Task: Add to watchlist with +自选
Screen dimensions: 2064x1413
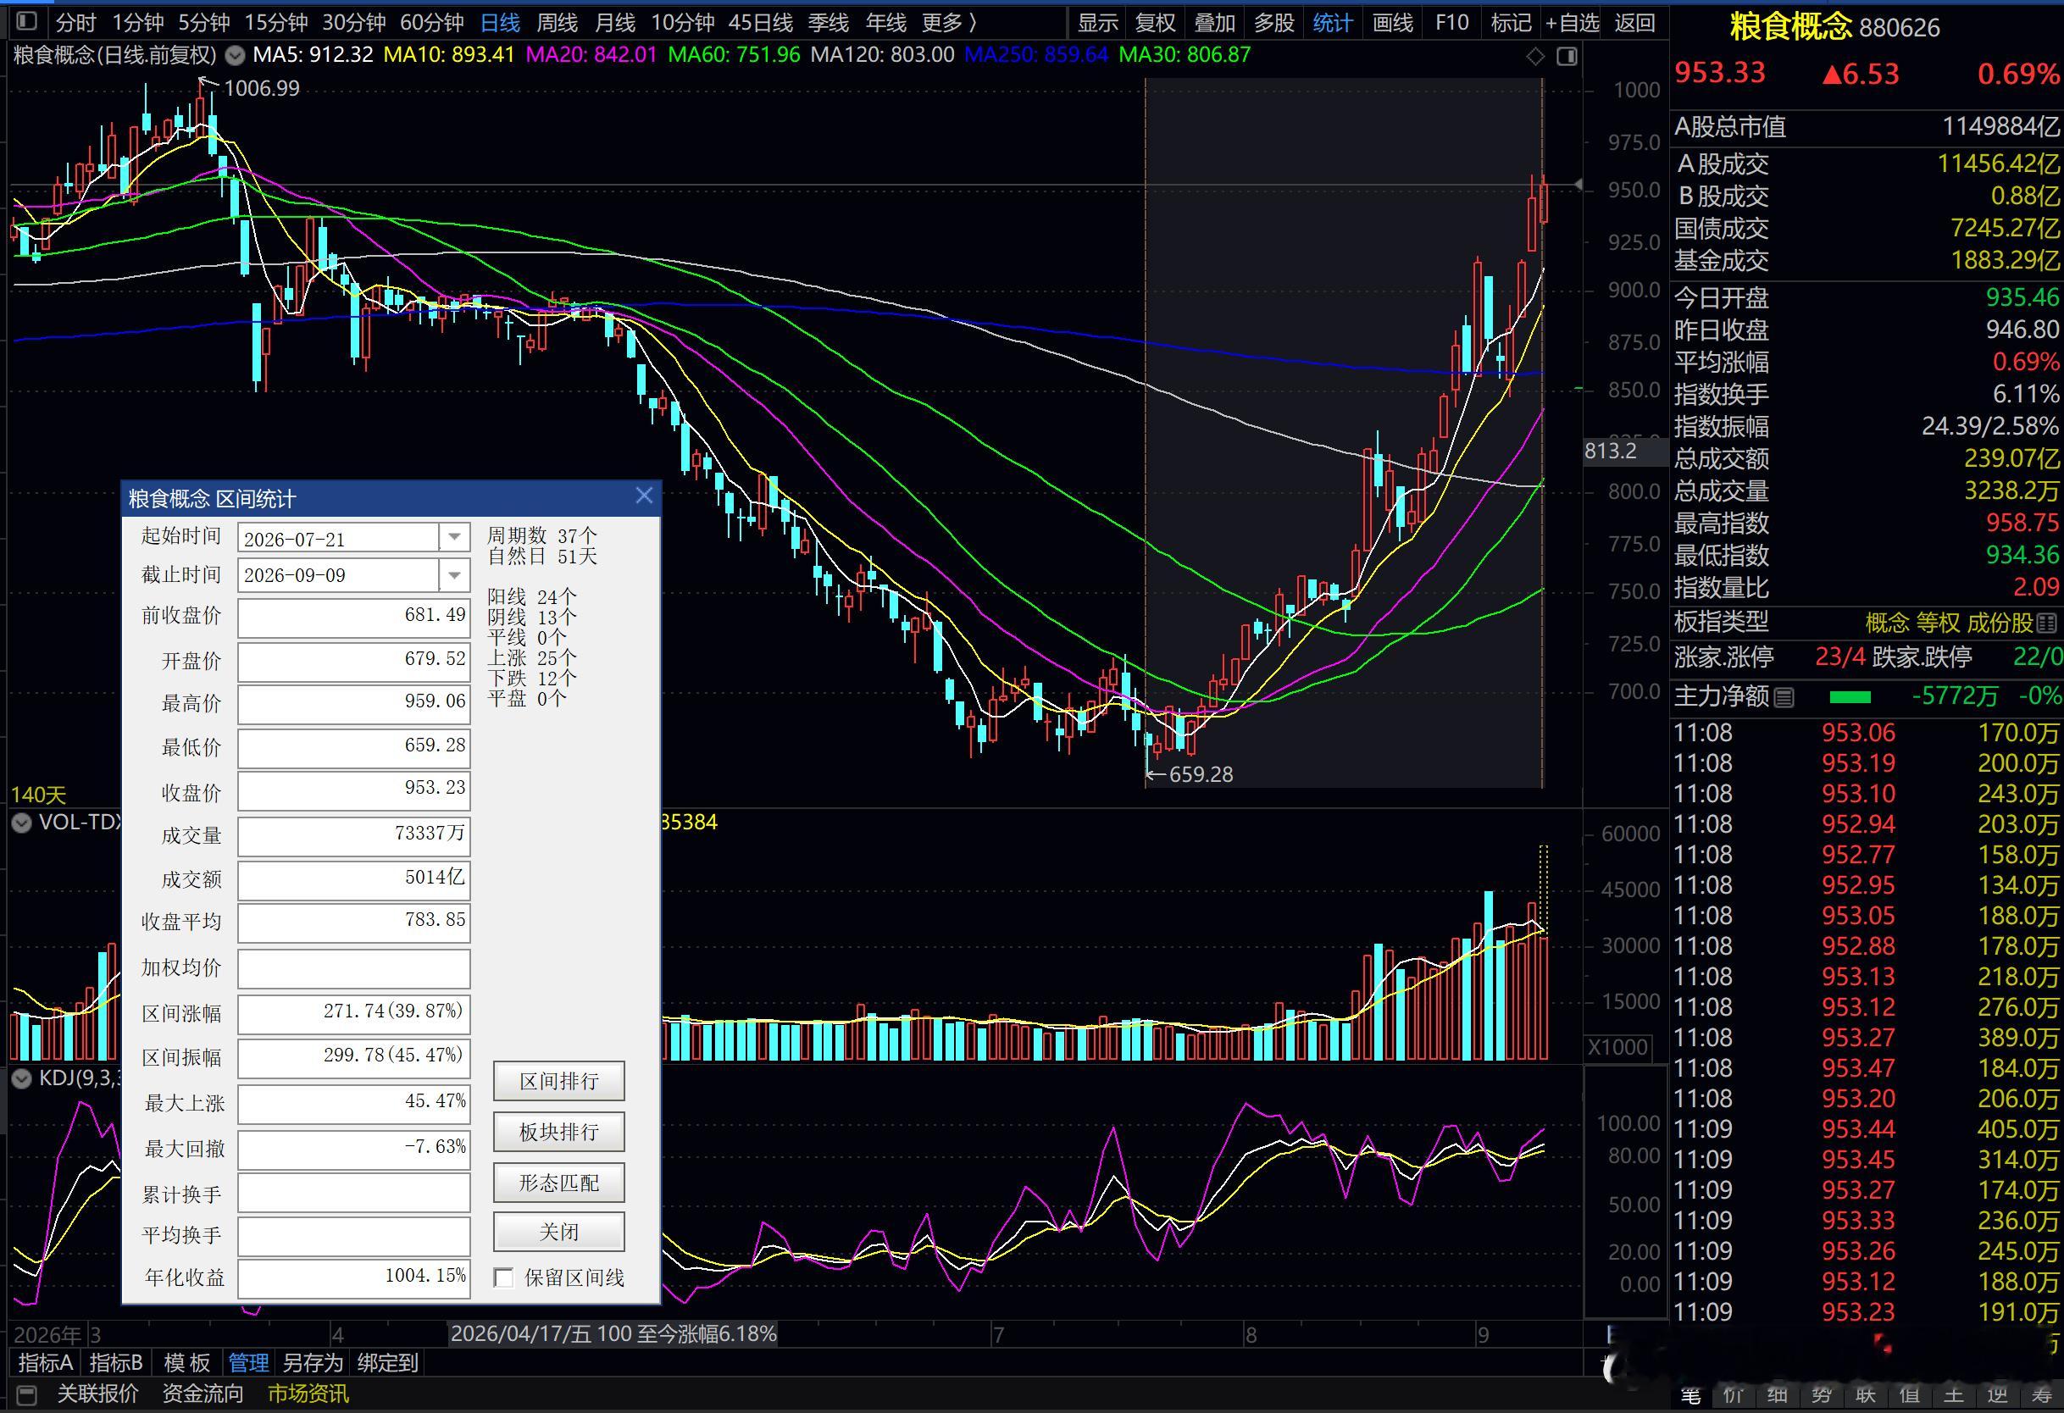Action: tap(1572, 22)
